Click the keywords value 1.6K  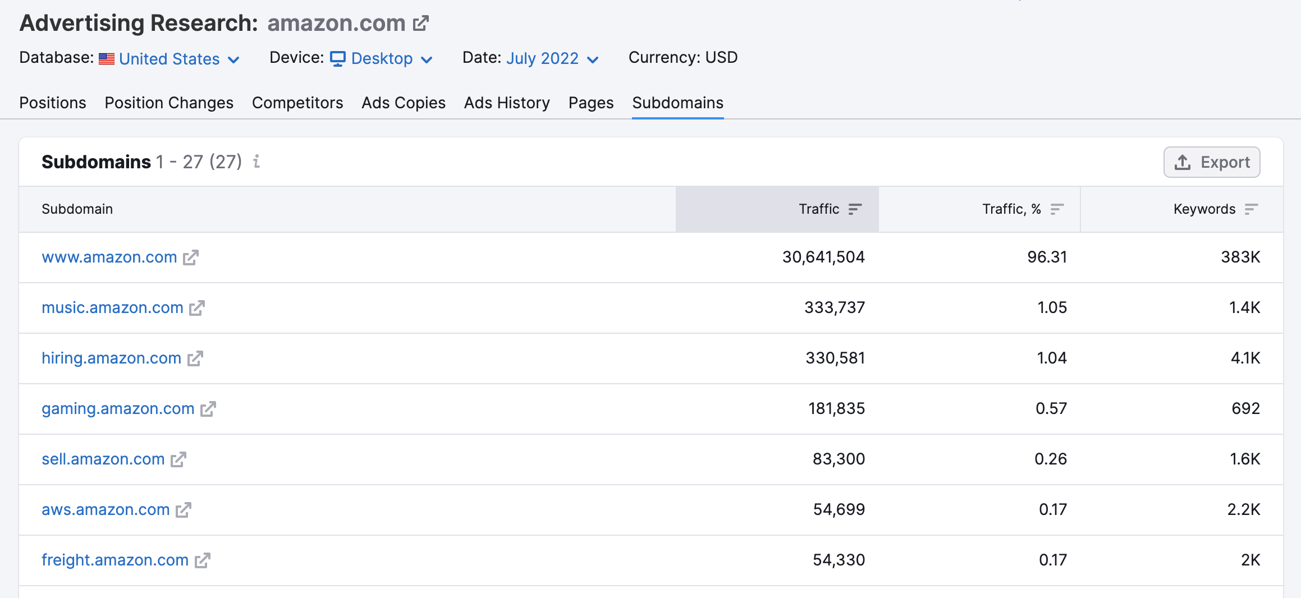pos(1245,459)
